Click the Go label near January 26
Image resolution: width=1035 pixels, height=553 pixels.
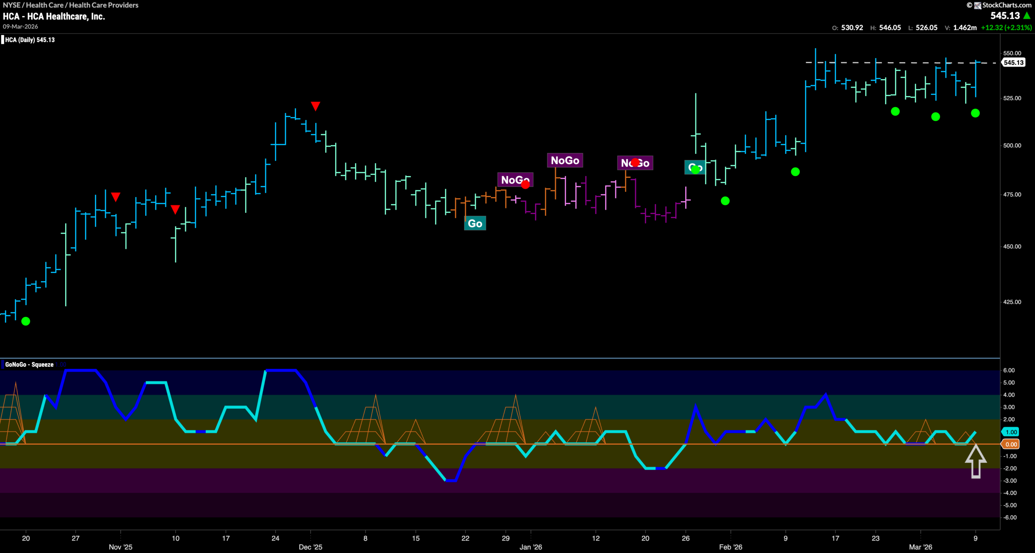pos(695,167)
